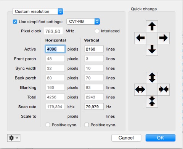This screenshot has height=149, width=183.
Task: Click the Quick change label
Action: tap(144, 9)
